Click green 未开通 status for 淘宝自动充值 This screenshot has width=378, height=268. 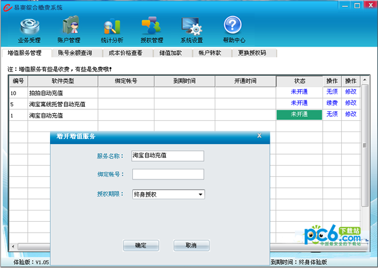(299, 114)
